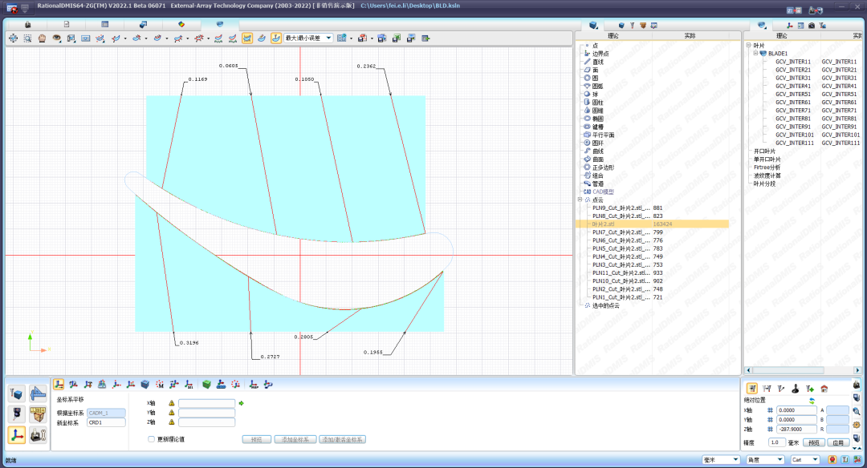Viewport: 867px width, 468px height.
Task: Click the green cube icon in coordinate toolbar
Action: [206, 385]
